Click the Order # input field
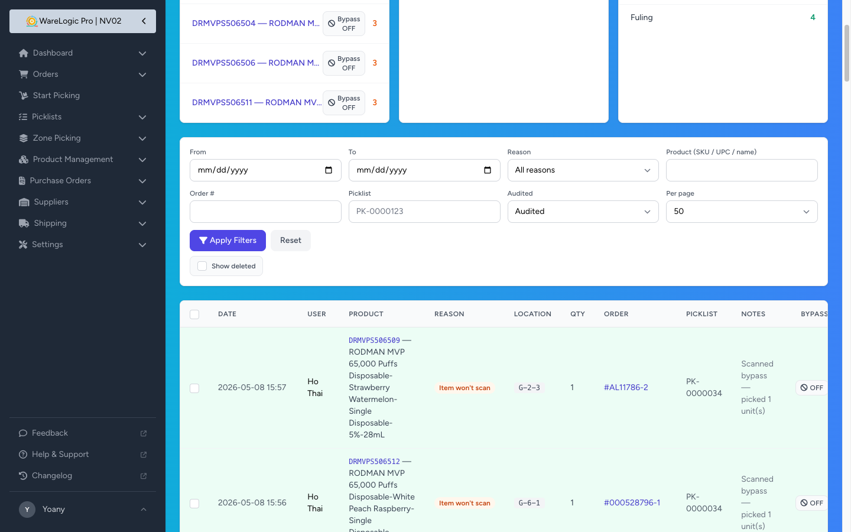The height and width of the screenshot is (532, 851). coord(265,212)
